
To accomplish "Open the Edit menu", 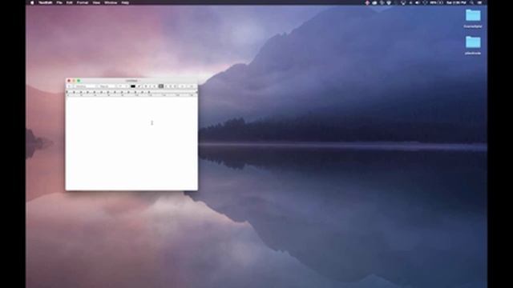I will [70, 2].
